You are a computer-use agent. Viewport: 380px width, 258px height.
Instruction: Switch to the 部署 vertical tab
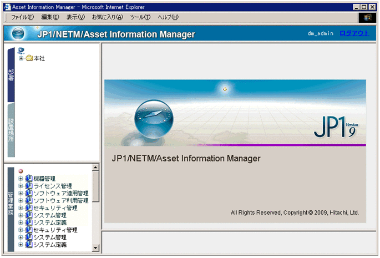(x=11, y=75)
